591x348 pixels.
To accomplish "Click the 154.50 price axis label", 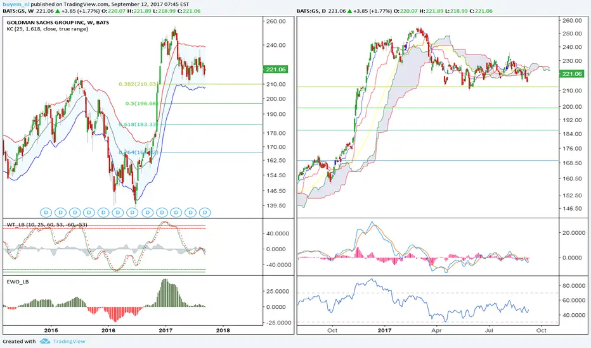I will click(276, 175).
